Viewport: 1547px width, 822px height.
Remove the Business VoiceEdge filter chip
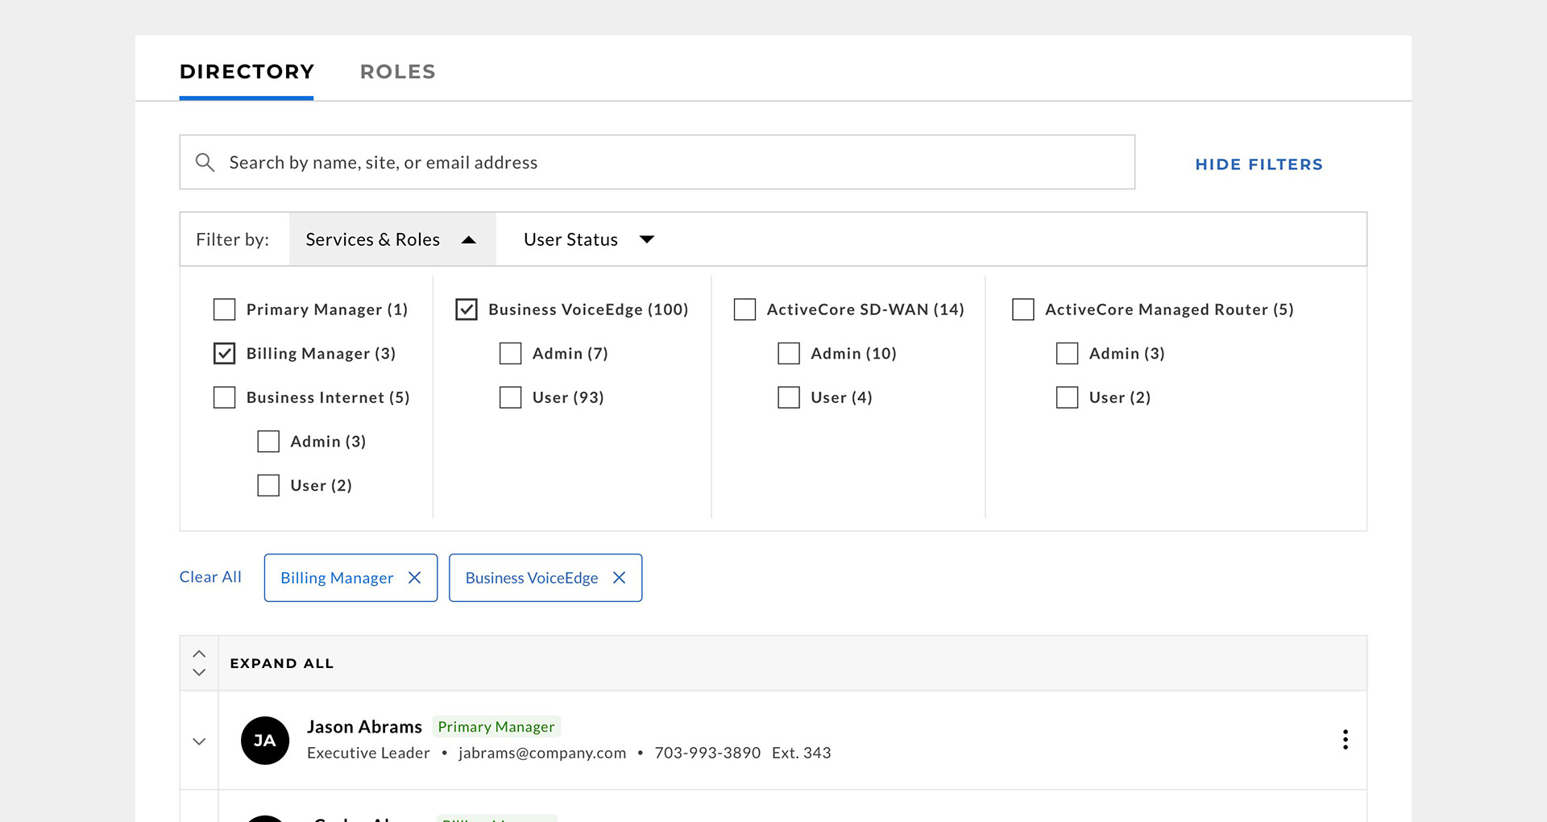click(x=619, y=578)
